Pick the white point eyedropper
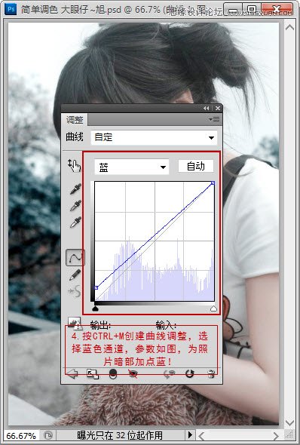The height and width of the screenshot is (445, 300). pyautogui.click(x=75, y=222)
